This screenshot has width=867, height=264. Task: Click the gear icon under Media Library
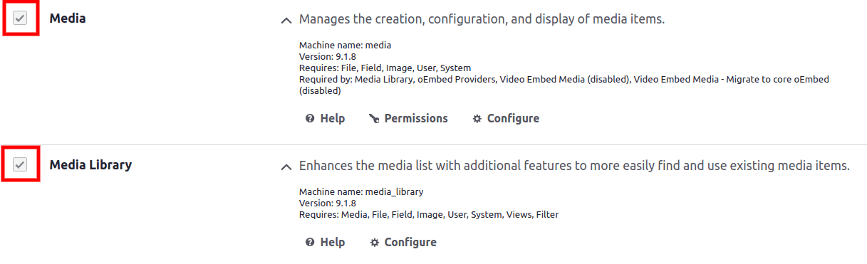(x=375, y=243)
